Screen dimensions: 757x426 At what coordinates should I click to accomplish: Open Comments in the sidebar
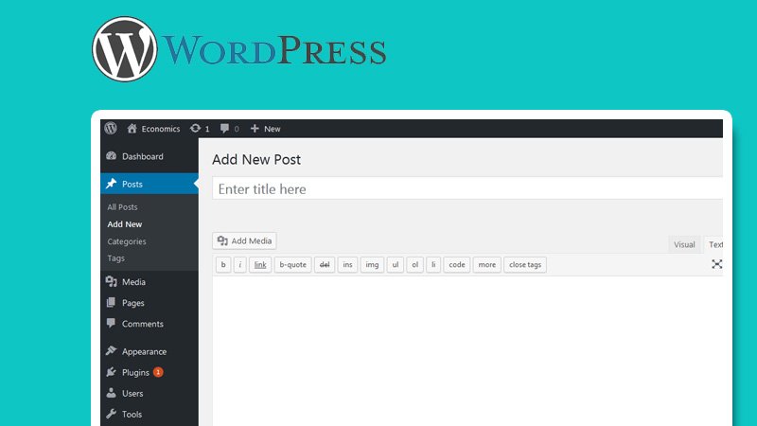tap(150, 324)
